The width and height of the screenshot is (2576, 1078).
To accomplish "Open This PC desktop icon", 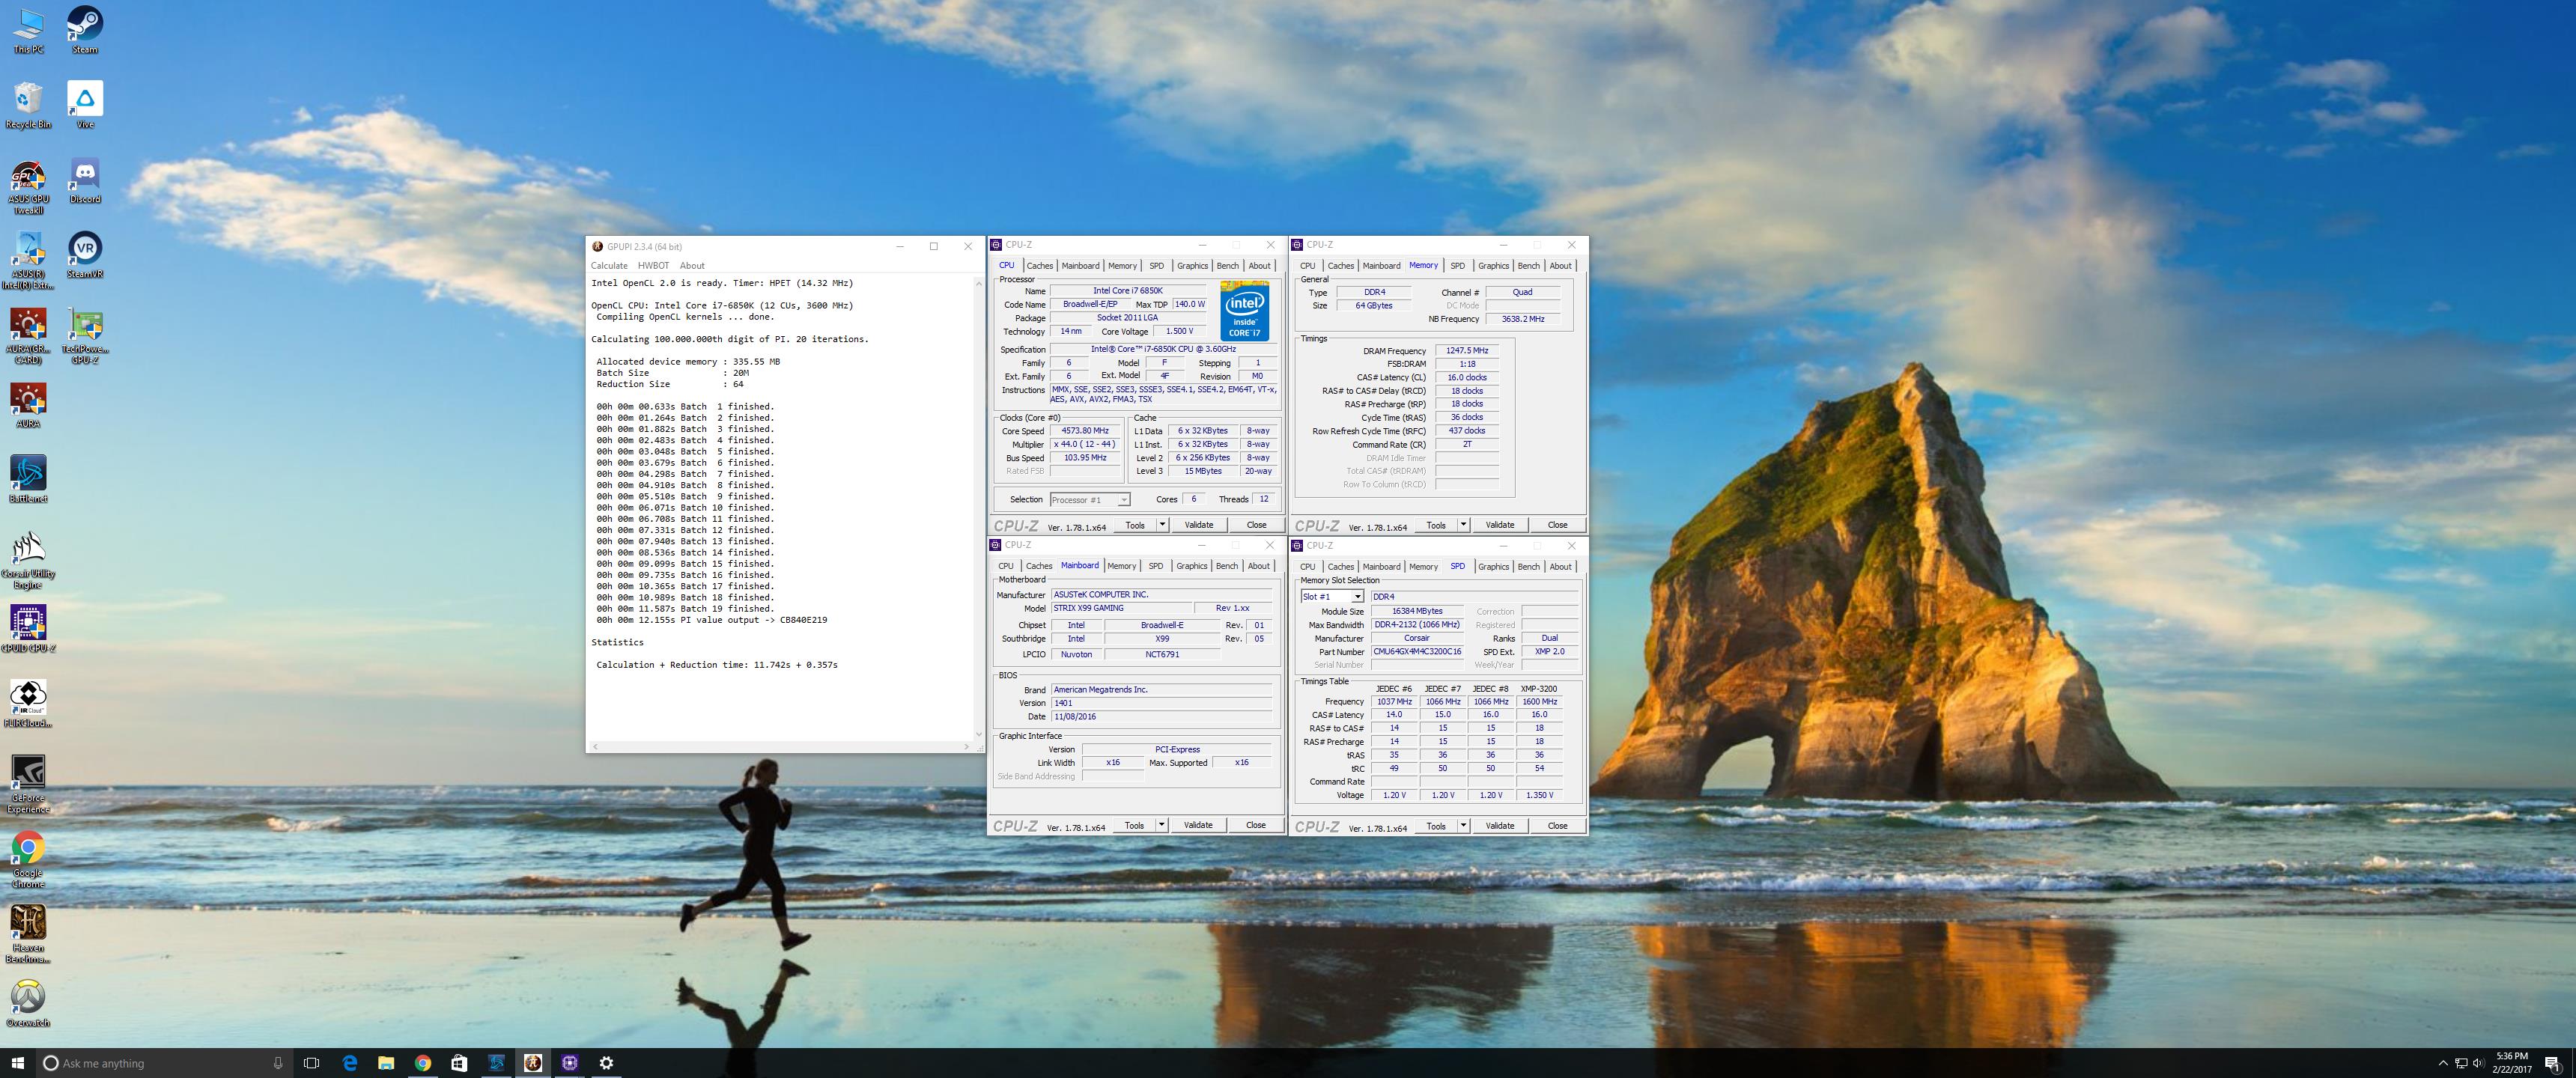I will (28, 29).
